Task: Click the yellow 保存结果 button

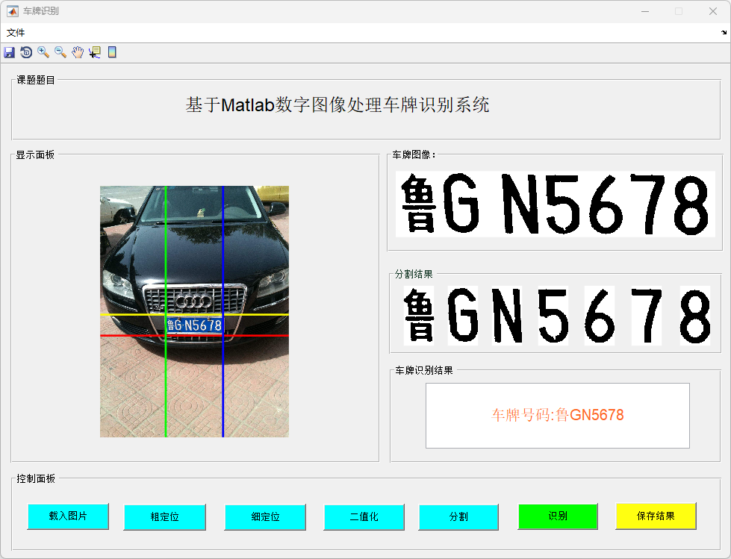Action: coord(656,516)
